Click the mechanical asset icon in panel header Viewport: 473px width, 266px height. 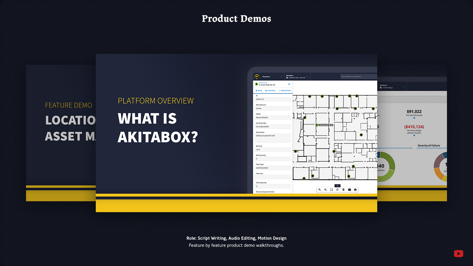[256, 84]
